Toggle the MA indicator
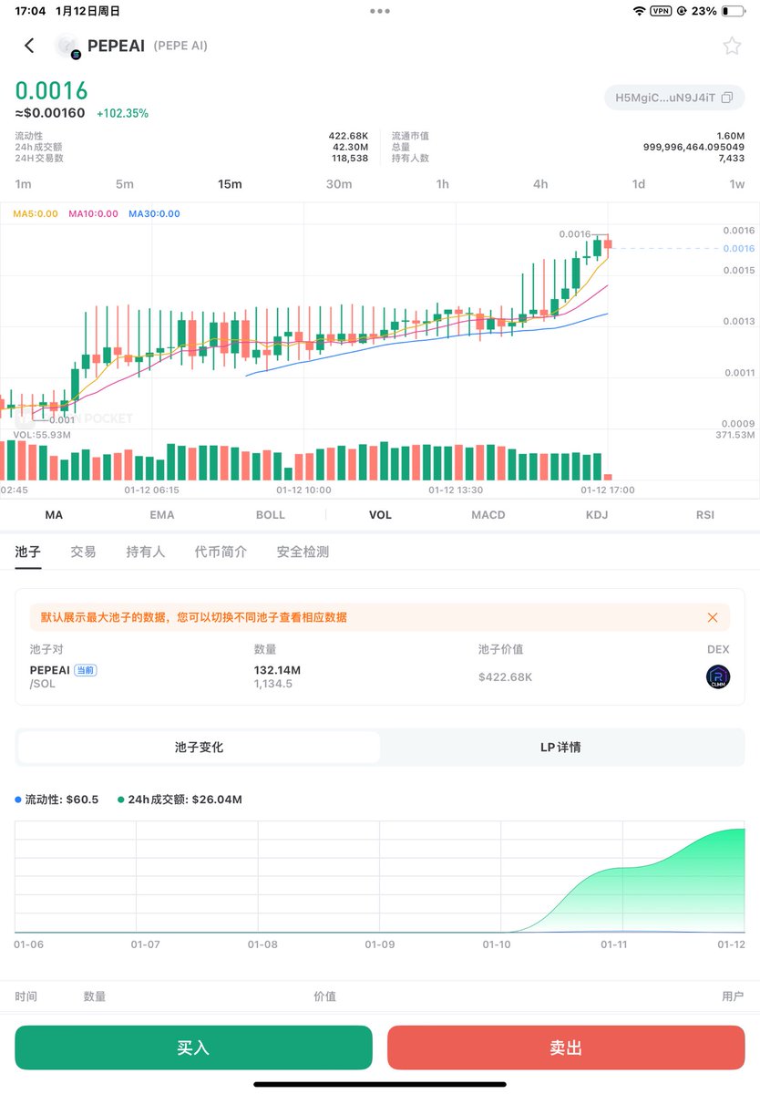 pos(54,515)
